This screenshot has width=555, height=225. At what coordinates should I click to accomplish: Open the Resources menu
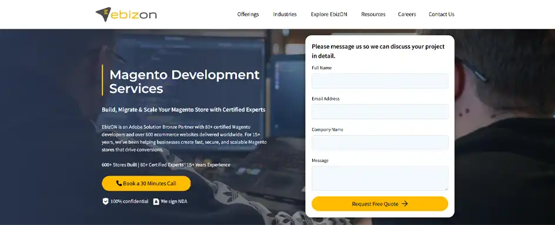(x=373, y=15)
